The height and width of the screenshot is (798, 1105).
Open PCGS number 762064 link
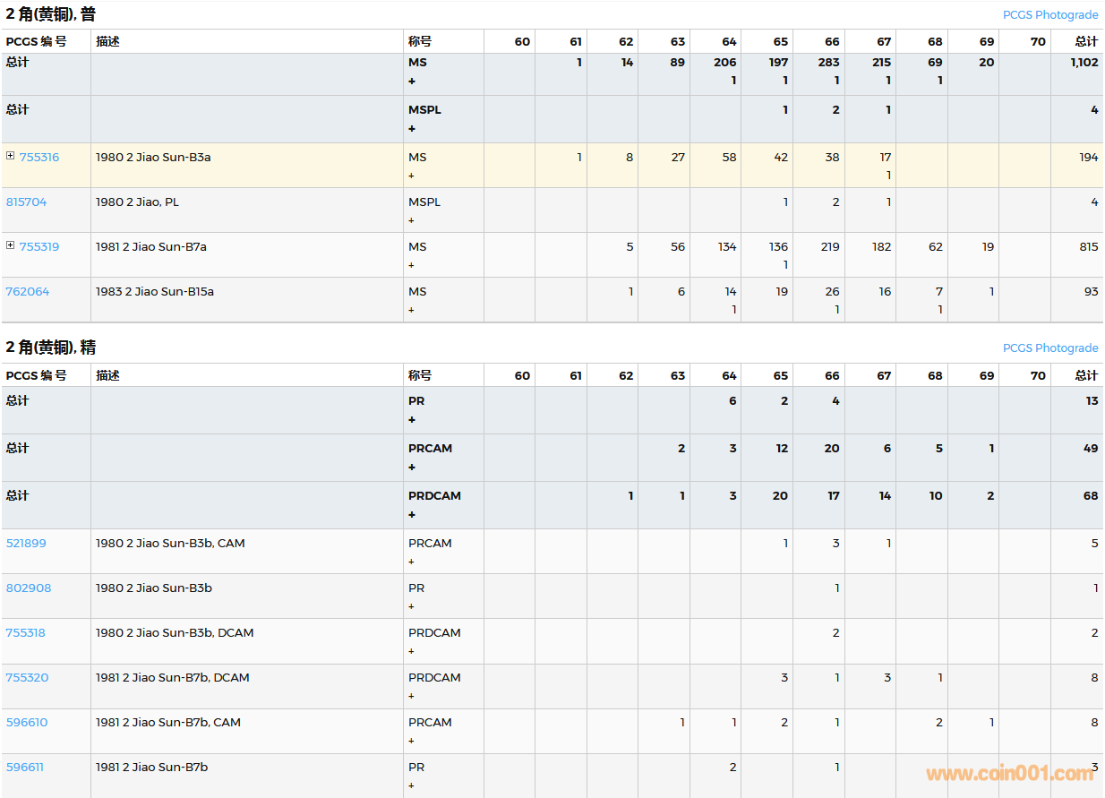28,292
